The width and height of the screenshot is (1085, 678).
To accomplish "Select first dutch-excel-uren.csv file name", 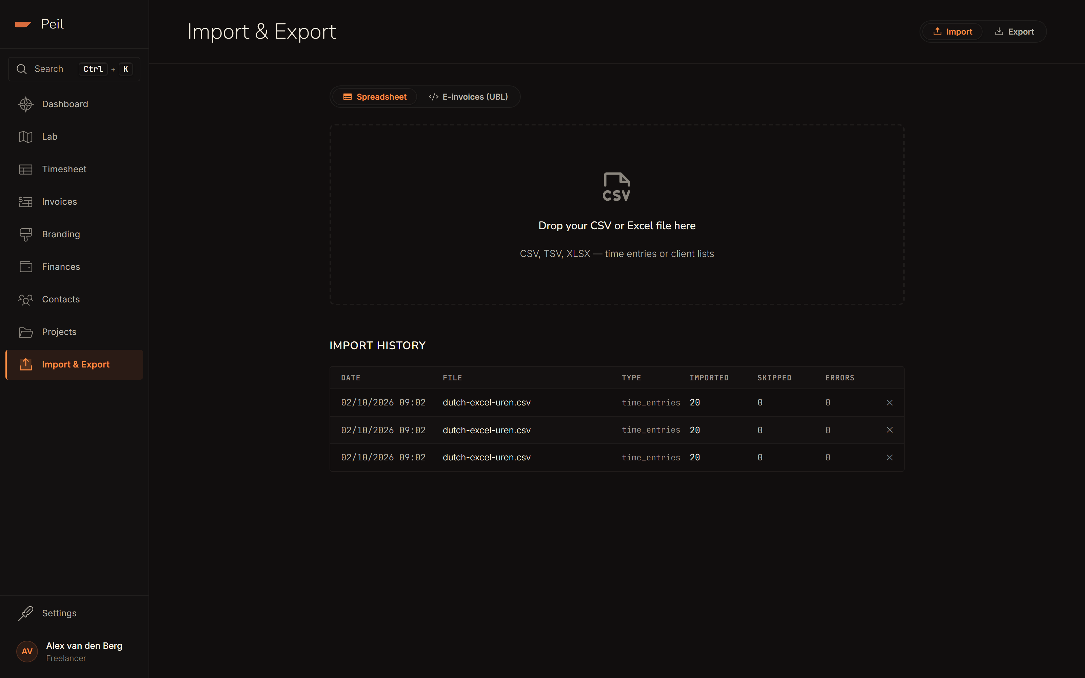I will [x=487, y=403].
